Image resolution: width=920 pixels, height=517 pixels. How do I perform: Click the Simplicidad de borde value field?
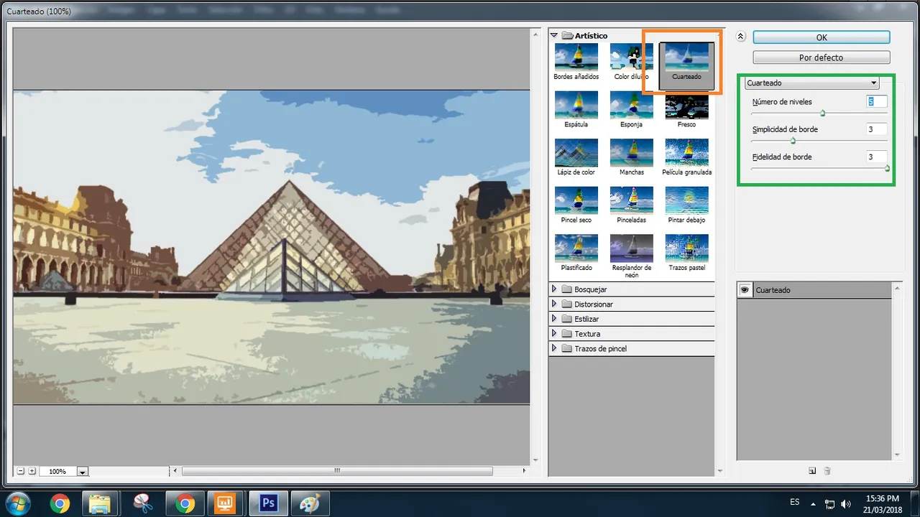pos(877,130)
